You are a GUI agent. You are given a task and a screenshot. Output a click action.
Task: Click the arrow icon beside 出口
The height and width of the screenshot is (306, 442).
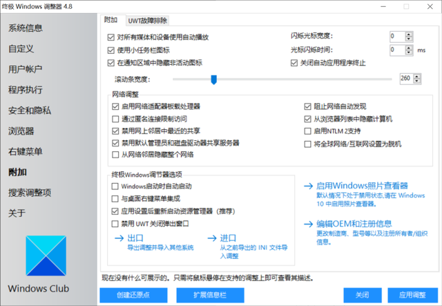[x=119, y=238]
